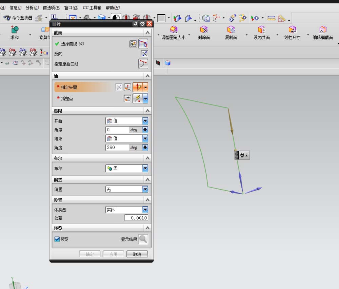Image resolution: width=339 pixels, height=289 pixels.
Task: Open the vector constructor dialog icon
Action: (127, 87)
